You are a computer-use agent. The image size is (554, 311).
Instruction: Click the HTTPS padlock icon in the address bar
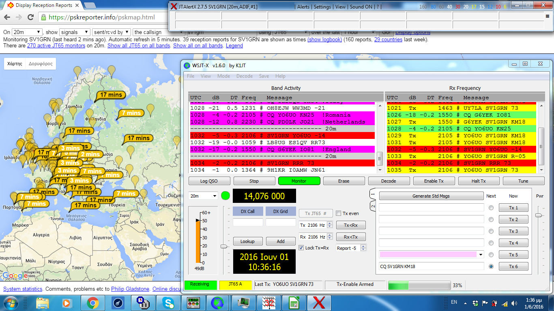tap(43, 18)
